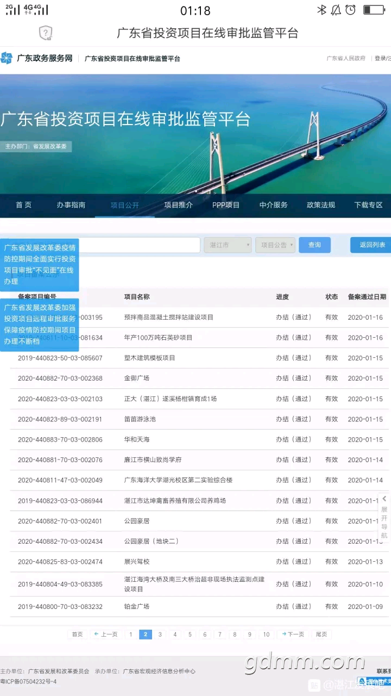The height and width of the screenshot is (696, 391).
Task: Open the 广东省人民政府 link
Action: coord(346,58)
